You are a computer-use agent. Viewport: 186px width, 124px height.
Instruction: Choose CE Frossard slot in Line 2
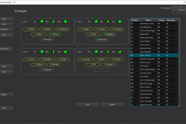(x=100, y=29)
